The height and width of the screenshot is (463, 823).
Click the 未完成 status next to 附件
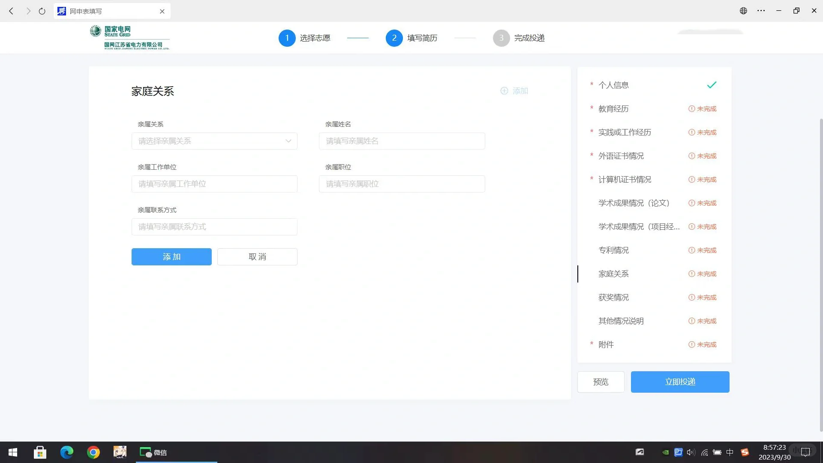coord(703,345)
